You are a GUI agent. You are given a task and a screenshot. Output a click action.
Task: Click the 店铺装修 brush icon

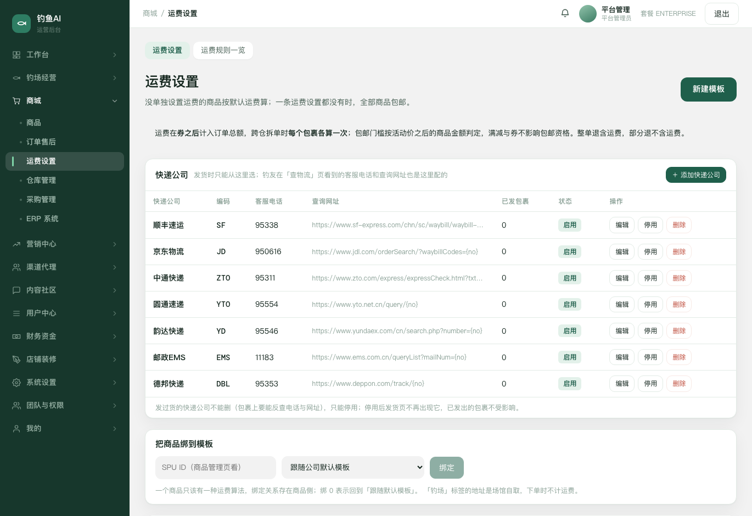pyautogui.click(x=16, y=360)
